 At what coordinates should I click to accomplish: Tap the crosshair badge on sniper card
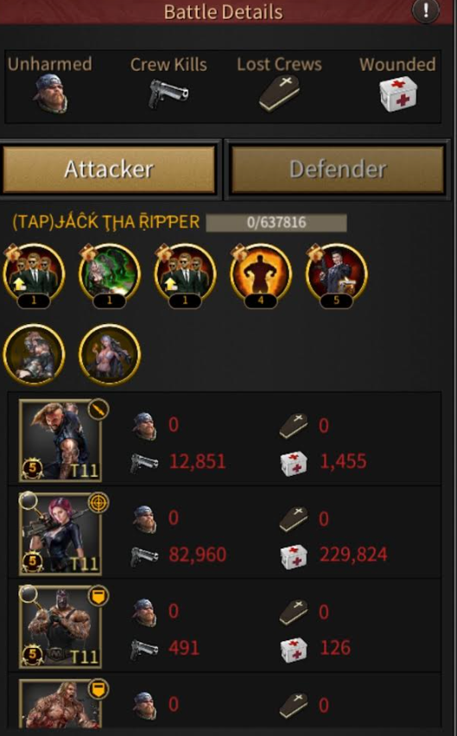coord(98,503)
